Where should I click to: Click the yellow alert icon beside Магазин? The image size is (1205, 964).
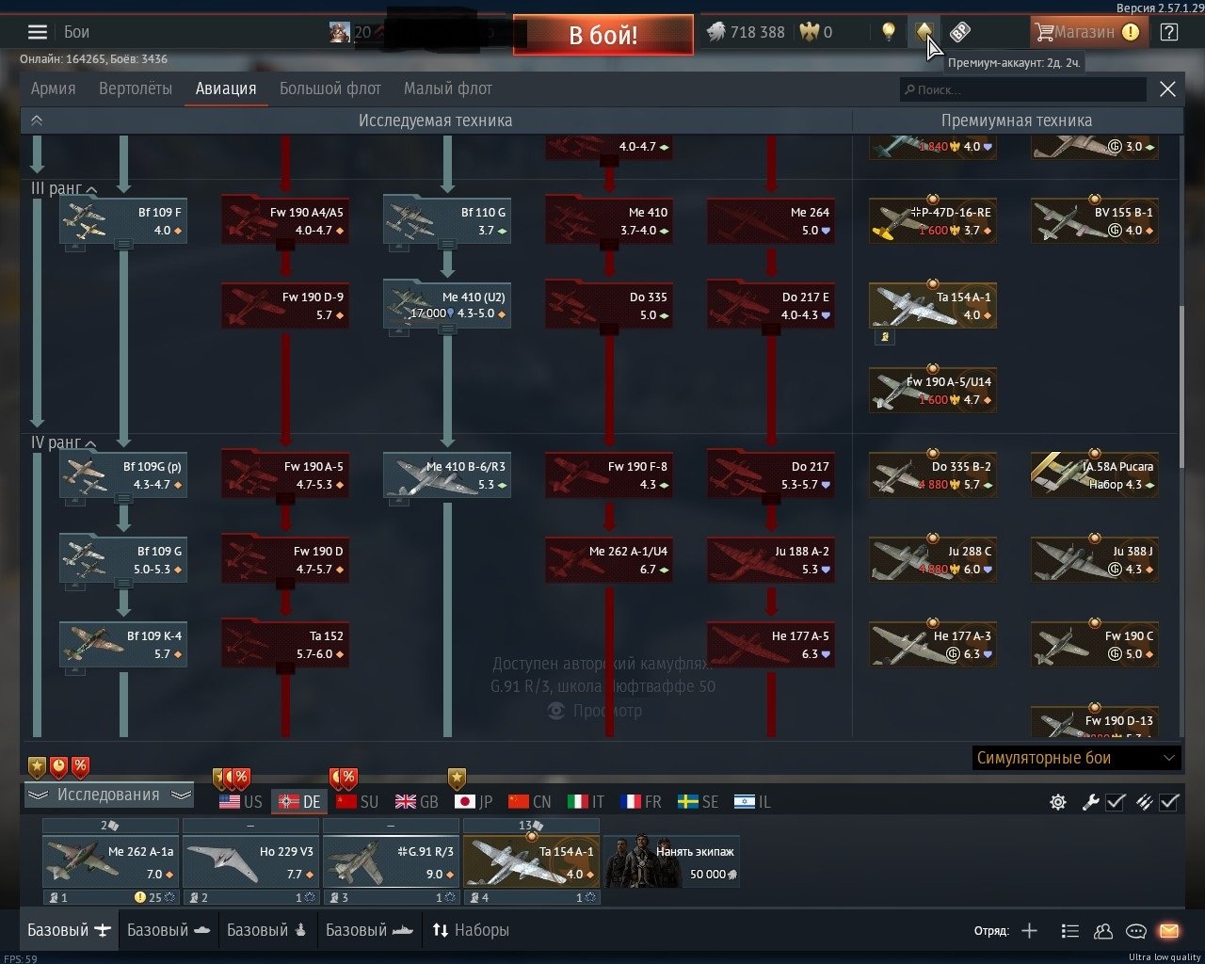1131,32
